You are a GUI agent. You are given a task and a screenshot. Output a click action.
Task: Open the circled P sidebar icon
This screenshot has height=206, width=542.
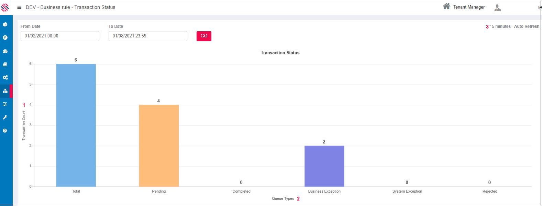[x=5, y=38]
